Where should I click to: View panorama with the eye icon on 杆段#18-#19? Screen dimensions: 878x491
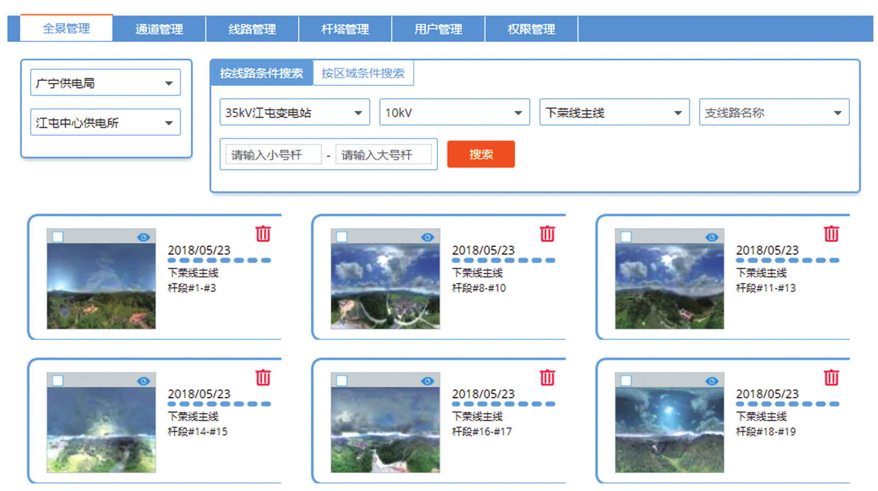tap(712, 381)
